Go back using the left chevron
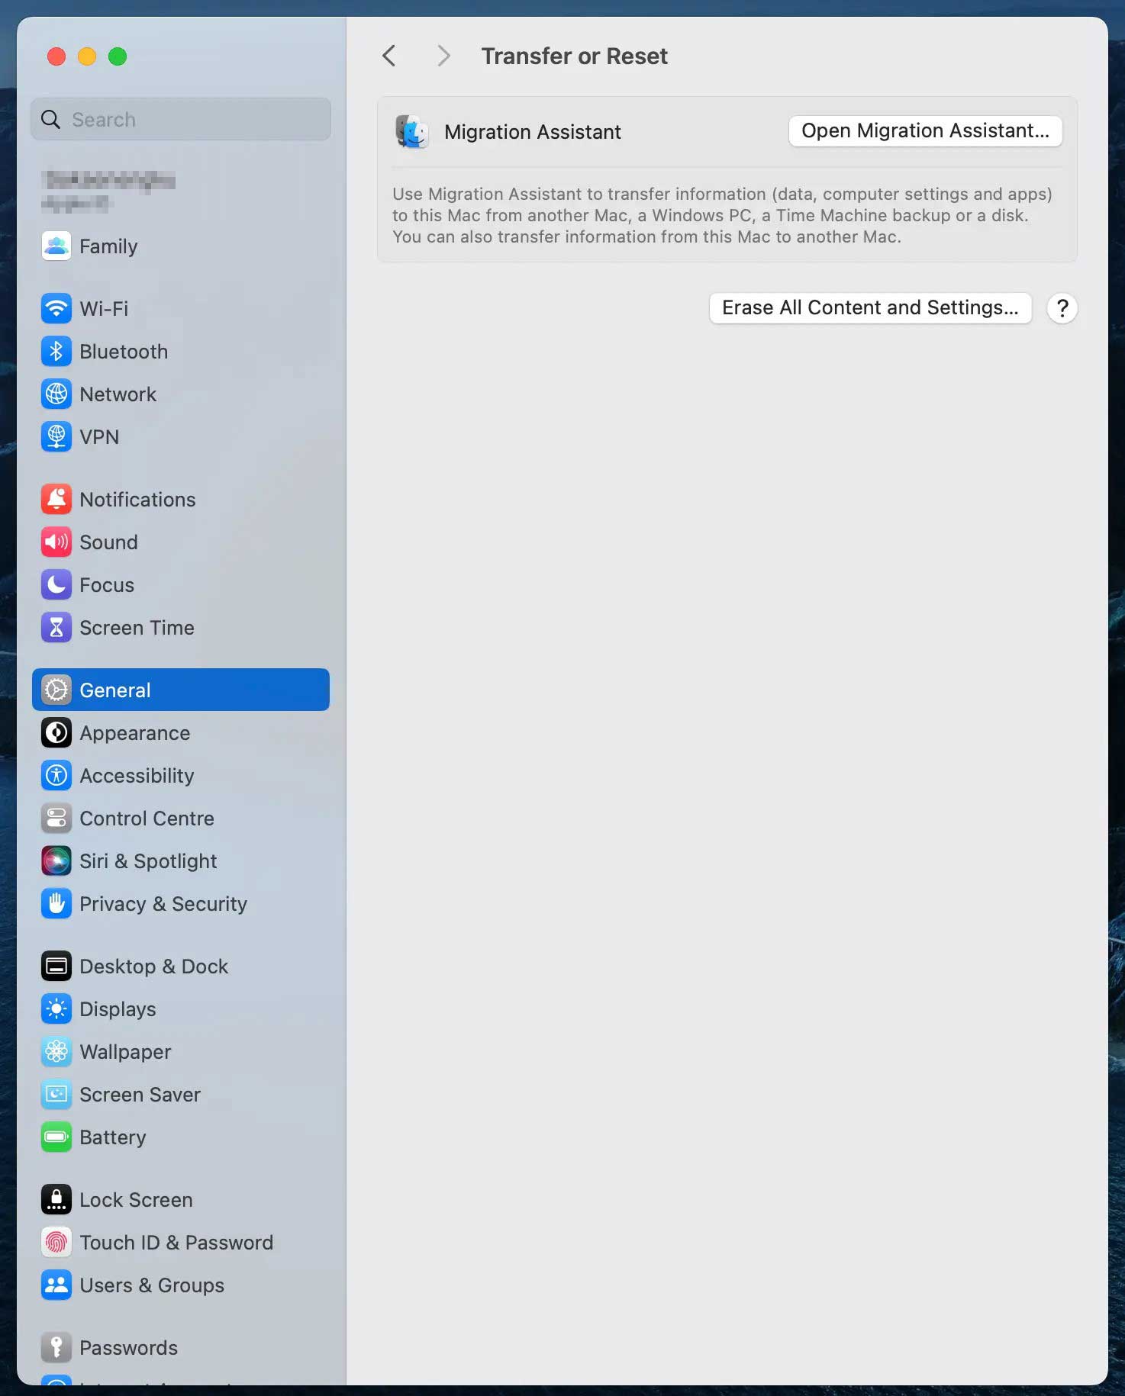This screenshot has height=1396, width=1125. [x=389, y=56]
